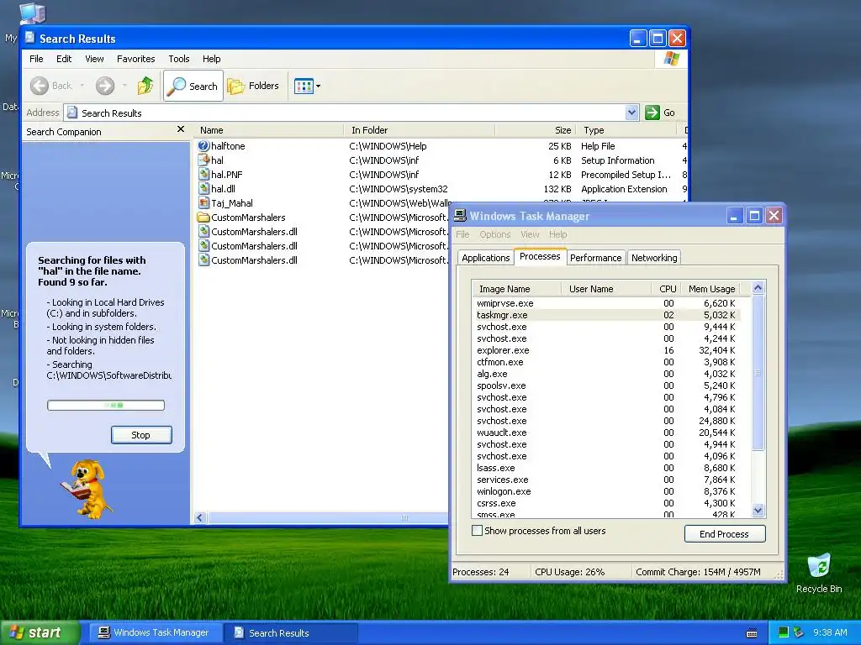This screenshot has height=645, width=861.
Task: Click the results horizontal scroll left arrow
Action: tap(200, 517)
